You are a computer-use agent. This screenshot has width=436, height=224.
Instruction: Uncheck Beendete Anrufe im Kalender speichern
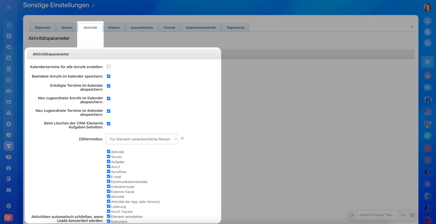point(109,76)
